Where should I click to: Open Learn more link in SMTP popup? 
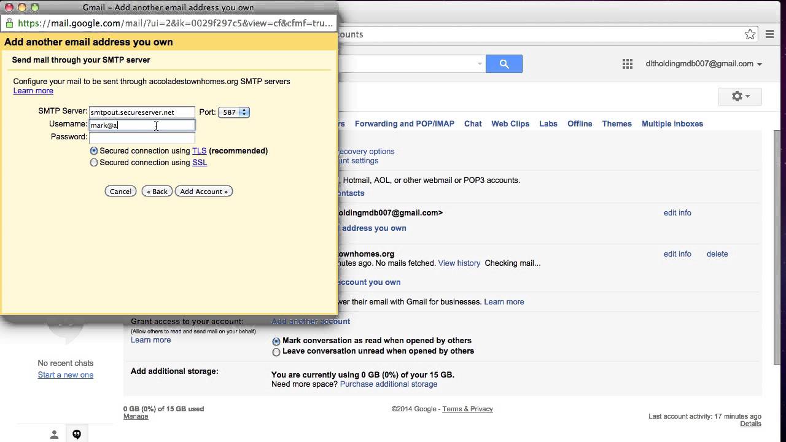point(33,91)
